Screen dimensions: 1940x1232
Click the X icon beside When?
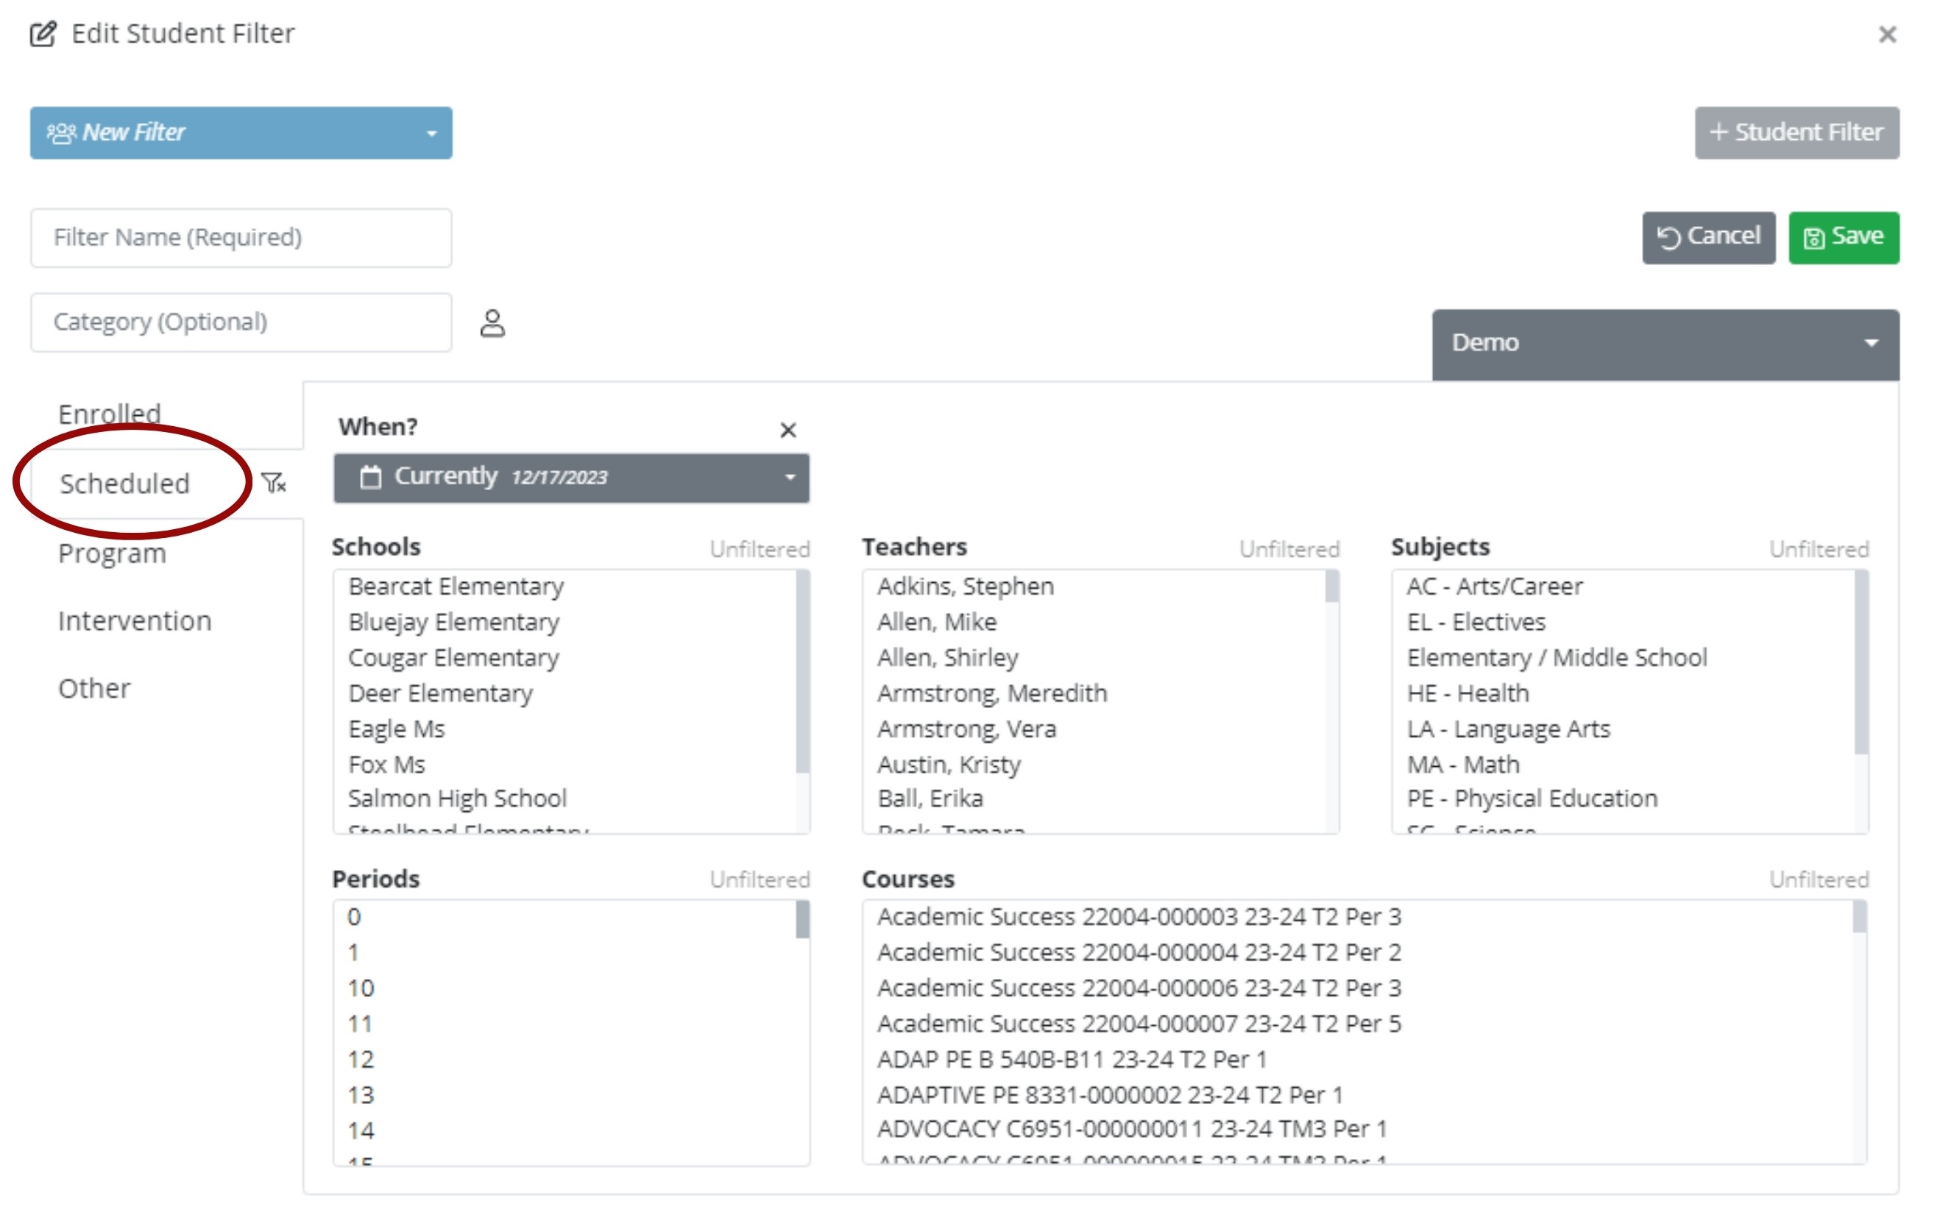[x=788, y=431]
